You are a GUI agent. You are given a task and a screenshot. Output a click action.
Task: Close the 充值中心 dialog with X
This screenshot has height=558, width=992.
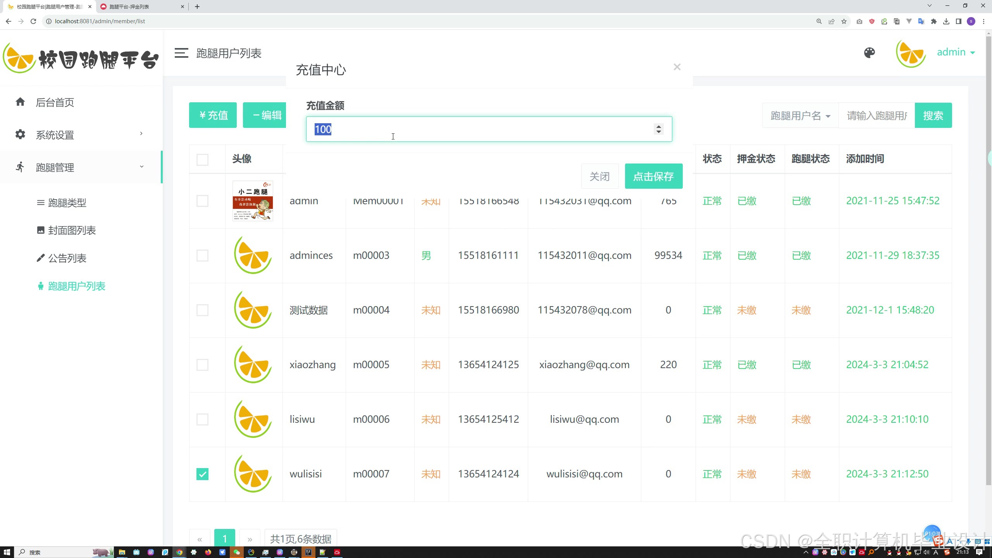[677, 67]
